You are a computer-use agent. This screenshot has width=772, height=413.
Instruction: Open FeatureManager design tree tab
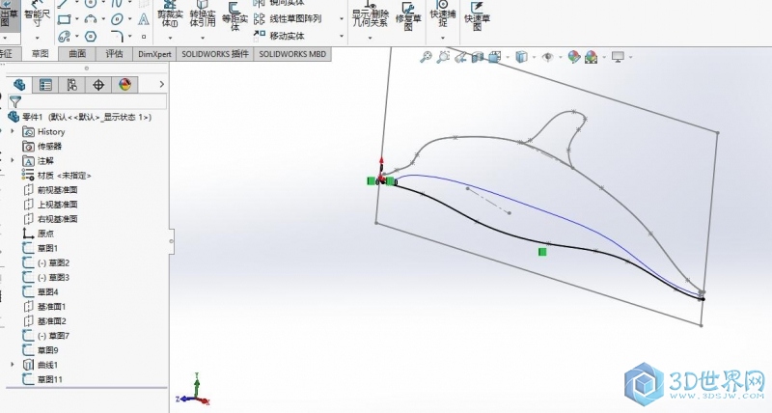19,85
